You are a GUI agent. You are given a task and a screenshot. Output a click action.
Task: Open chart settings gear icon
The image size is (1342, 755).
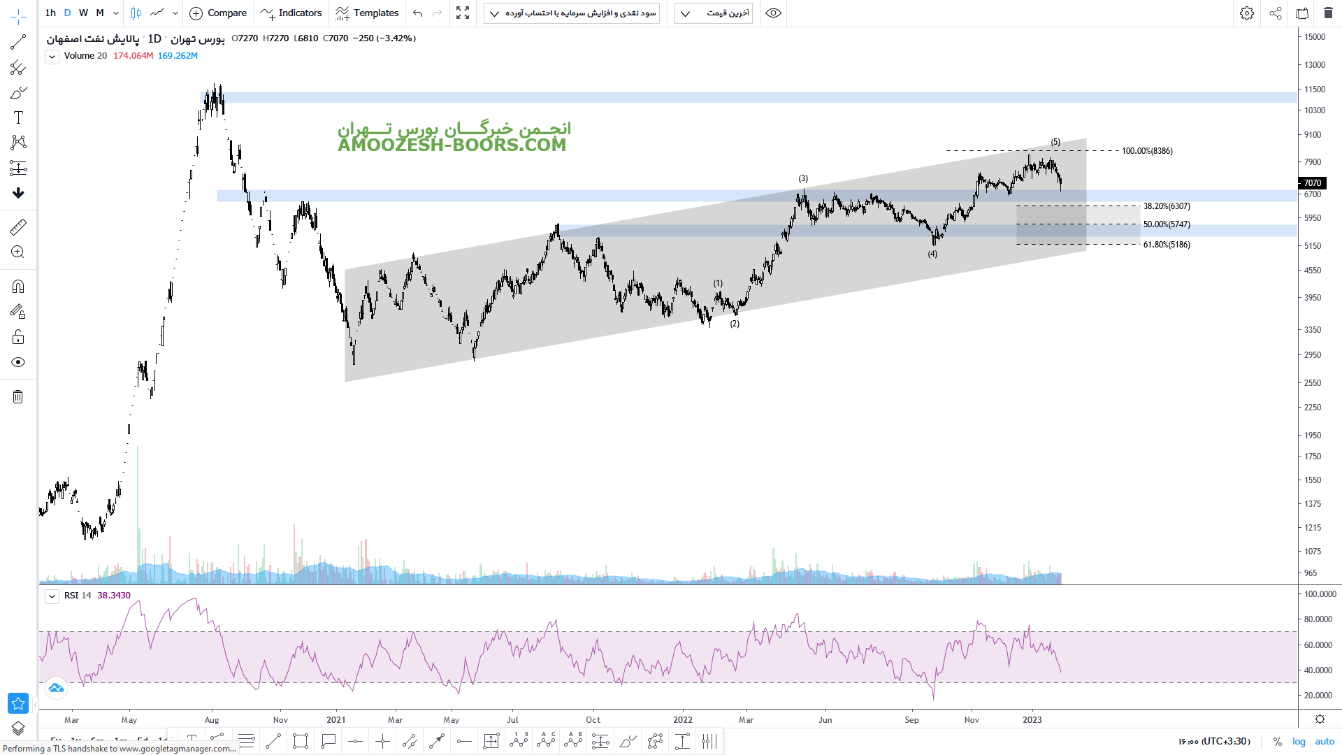click(1247, 13)
